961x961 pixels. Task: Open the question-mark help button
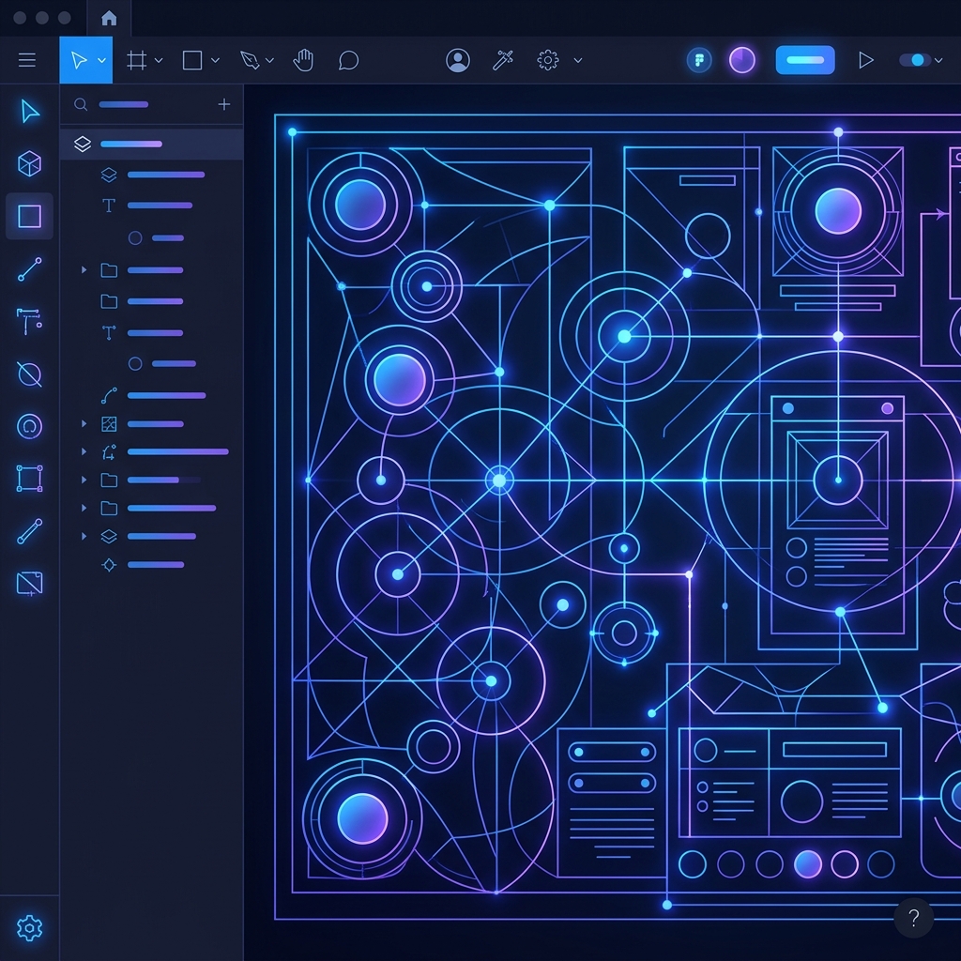[x=913, y=918]
